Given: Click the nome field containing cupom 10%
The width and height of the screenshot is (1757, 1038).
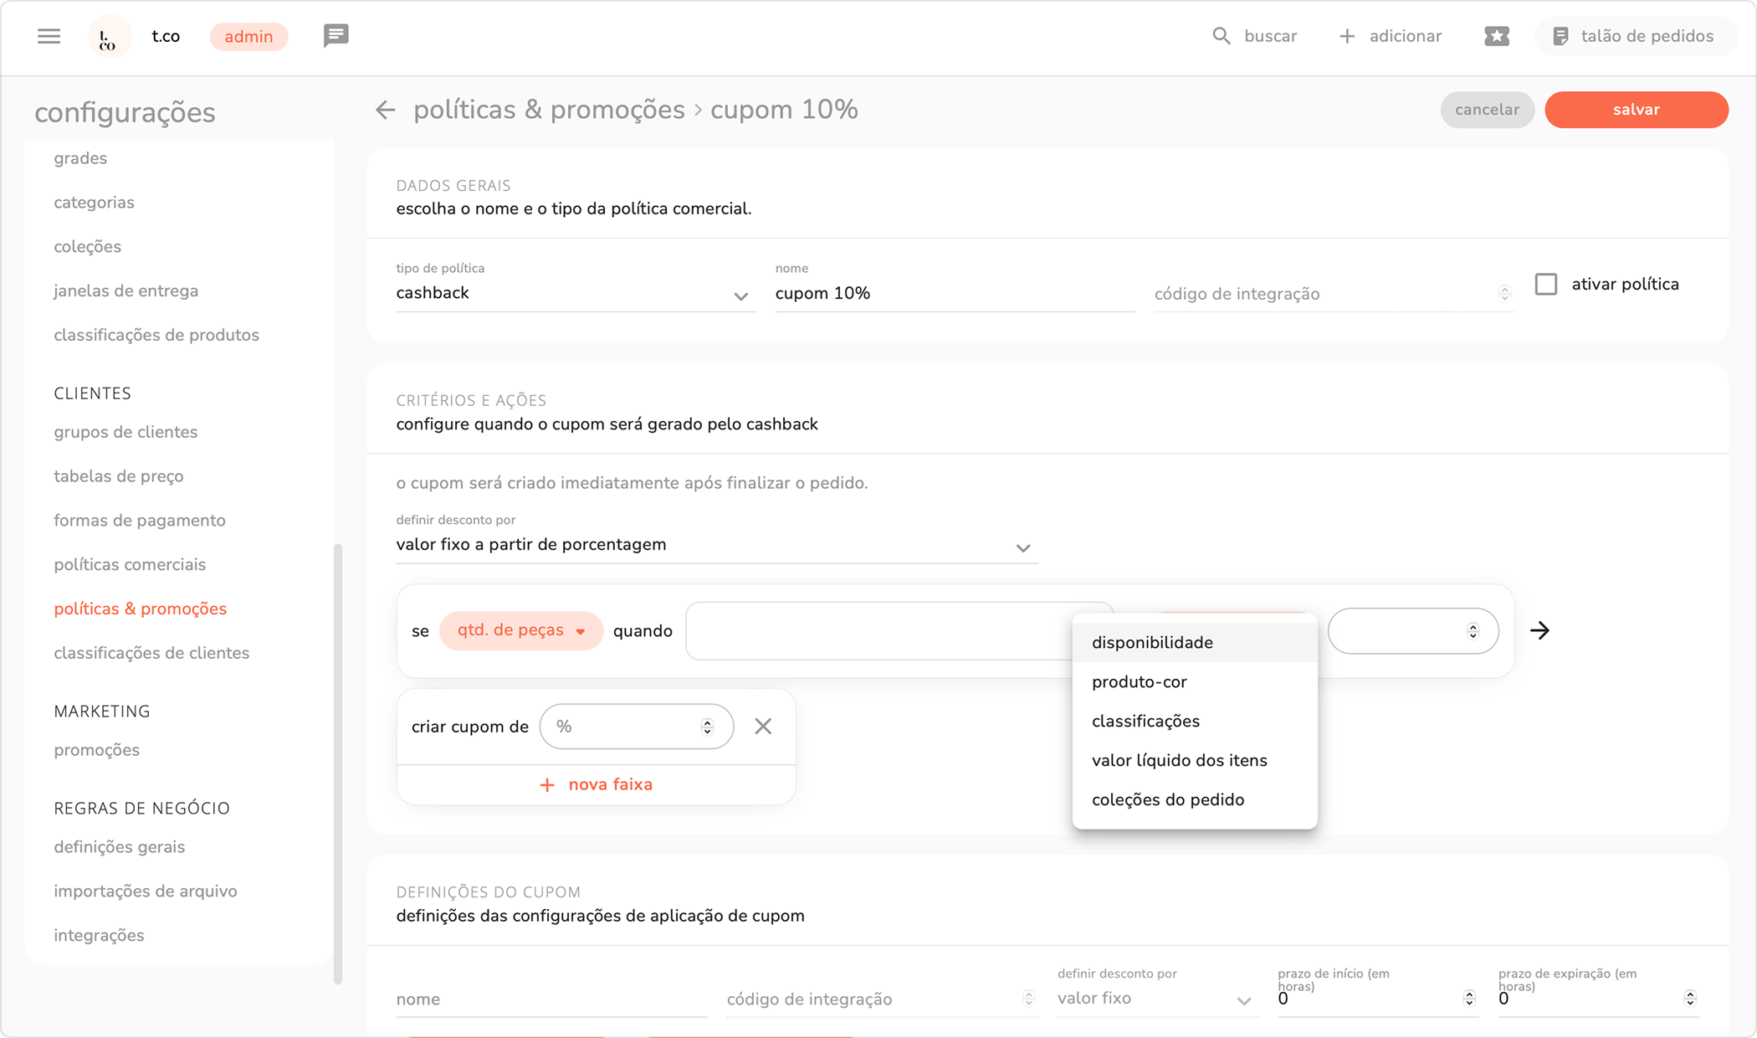Looking at the screenshot, I should coord(954,294).
